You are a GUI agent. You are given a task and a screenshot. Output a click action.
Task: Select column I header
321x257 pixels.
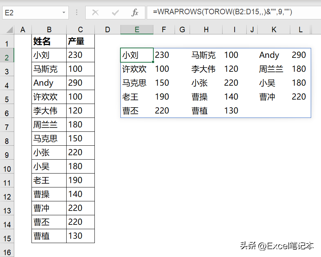[x=234, y=30]
